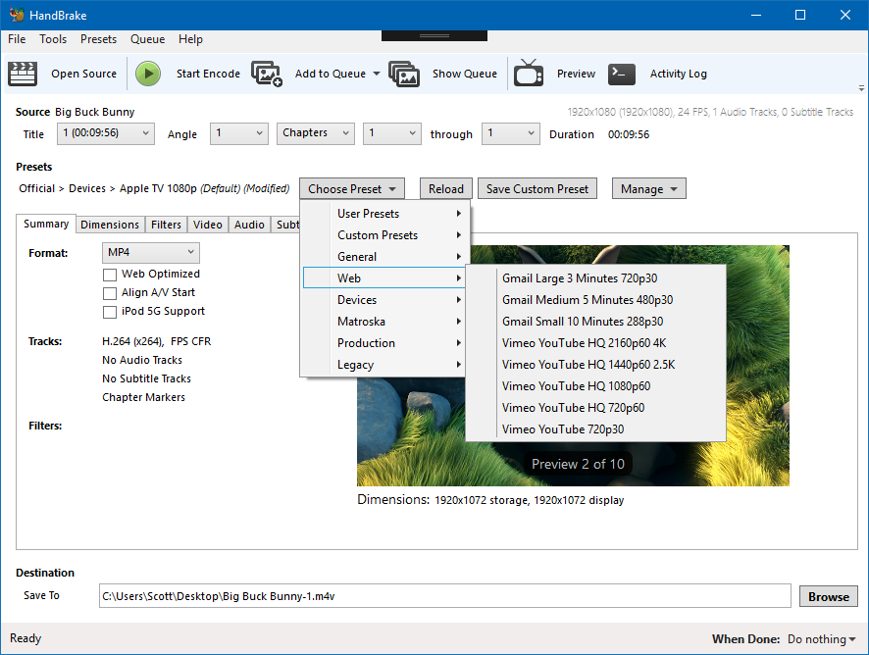
Task: Open the File menu
Action: [17, 39]
